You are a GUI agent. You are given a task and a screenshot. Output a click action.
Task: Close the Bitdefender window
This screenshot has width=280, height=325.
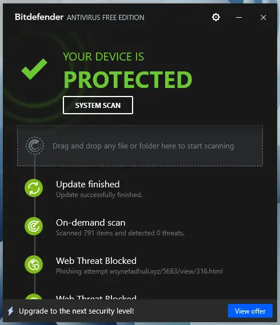[263, 17]
